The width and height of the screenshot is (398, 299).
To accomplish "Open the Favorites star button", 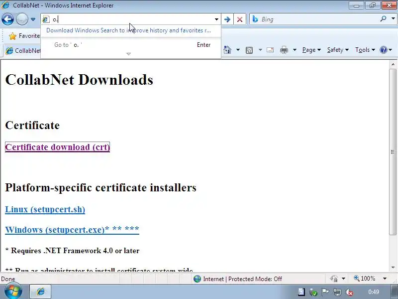I will coord(24,36).
